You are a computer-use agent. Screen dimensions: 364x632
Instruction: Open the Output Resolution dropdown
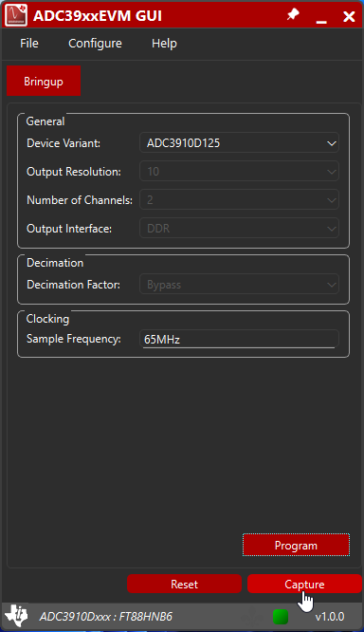pos(239,172)
